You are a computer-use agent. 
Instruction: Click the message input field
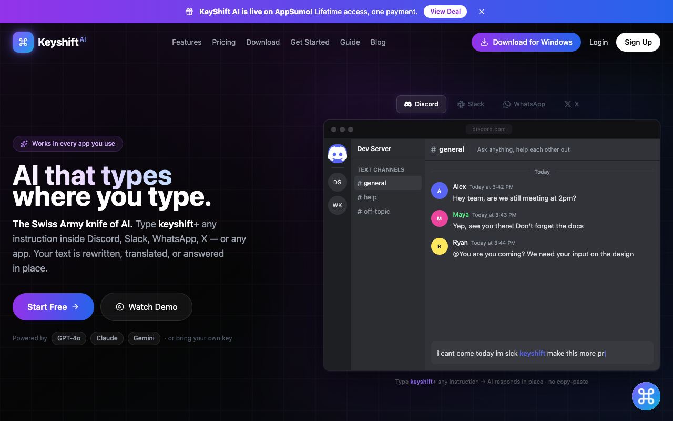pyautogui.click(x=542, y=353)
